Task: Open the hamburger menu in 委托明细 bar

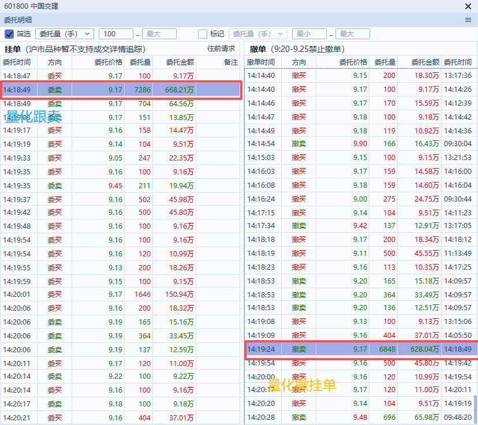Action: click(468, 20)
